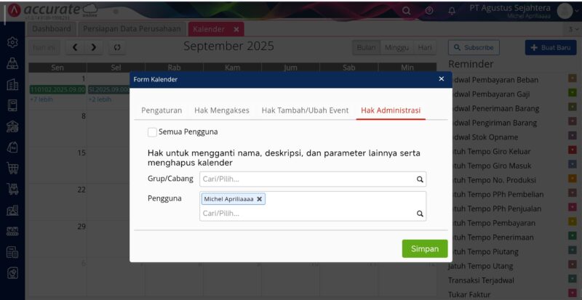Click the search icon in top bar
Screen dimensions: 582x300
tap(406, 10)
